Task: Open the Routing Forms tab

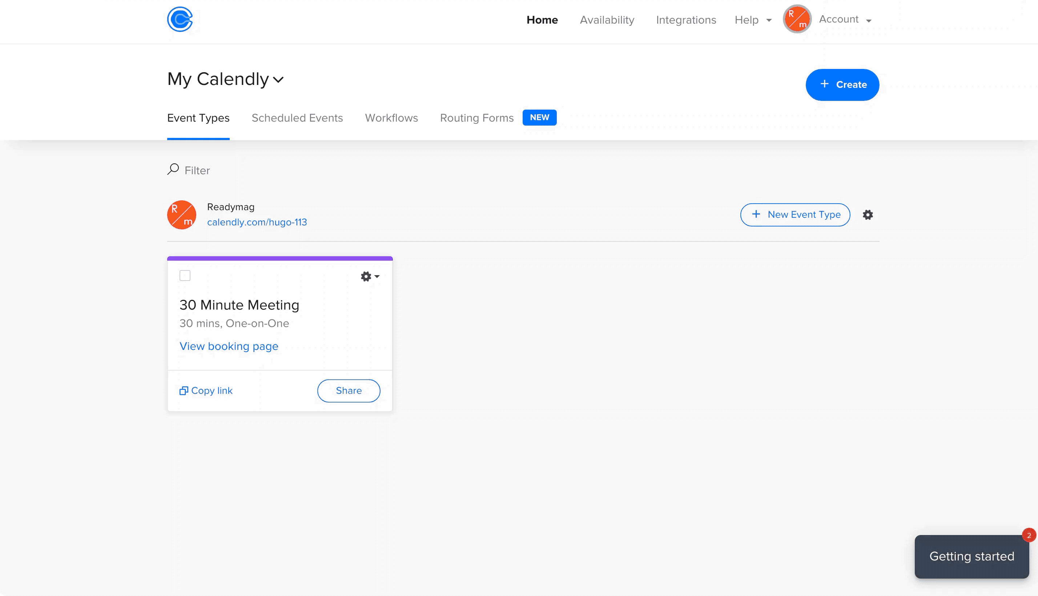Action: pos(477,118)
